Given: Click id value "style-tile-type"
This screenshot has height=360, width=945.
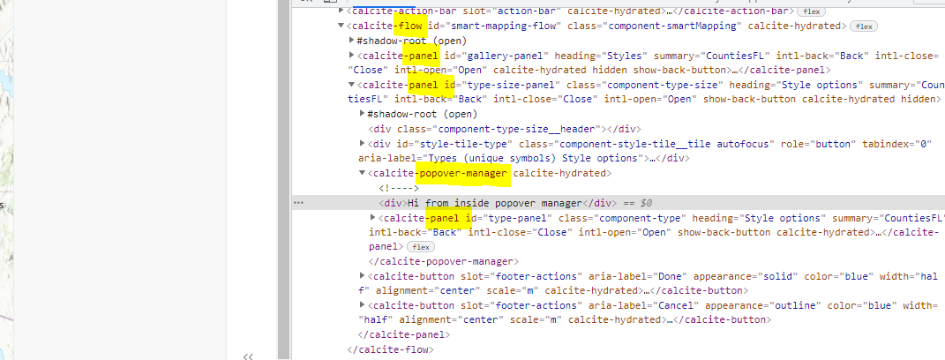Looking at the screenshot, I should pyautogui.click(x=465, y=144).
